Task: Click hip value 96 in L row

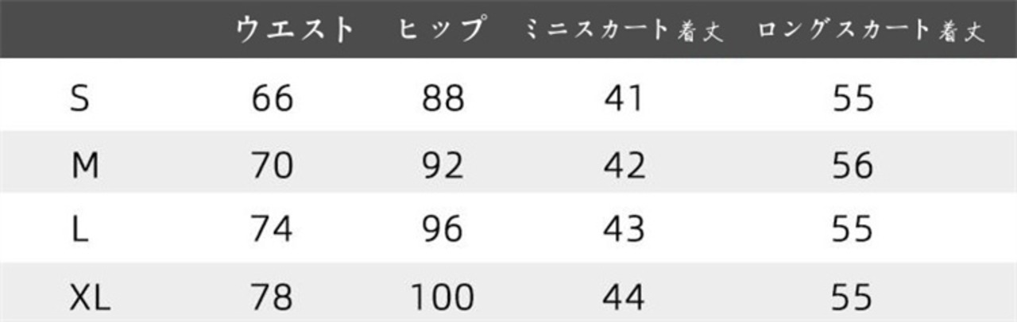Action: (x=443, y=229)
